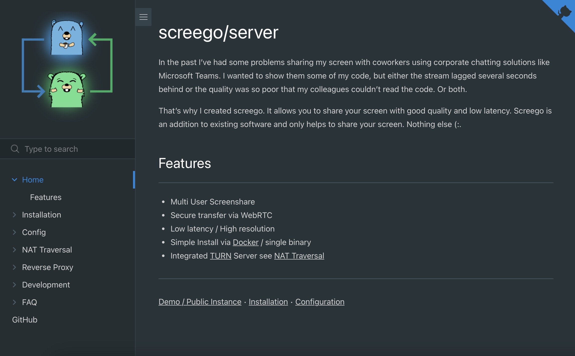Open the Development sidebar item
The height and width of the screenshot is (356, 575).
click(46, 285)
